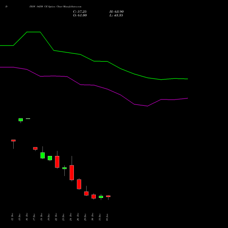The height and width of the screenshot is (228, 228).
Task: Click the red candle for 12 Dec
Action: 13,140
